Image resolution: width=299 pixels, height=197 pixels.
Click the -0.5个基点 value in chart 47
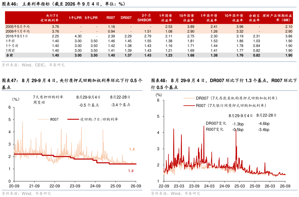pyautogui.click(x=89, y=105)
